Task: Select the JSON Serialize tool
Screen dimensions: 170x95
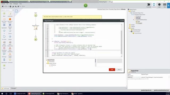Action: (x=4, y=44)
